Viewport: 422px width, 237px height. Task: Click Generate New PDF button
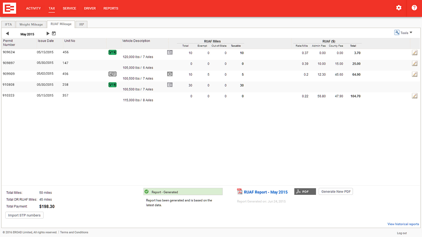336,192
